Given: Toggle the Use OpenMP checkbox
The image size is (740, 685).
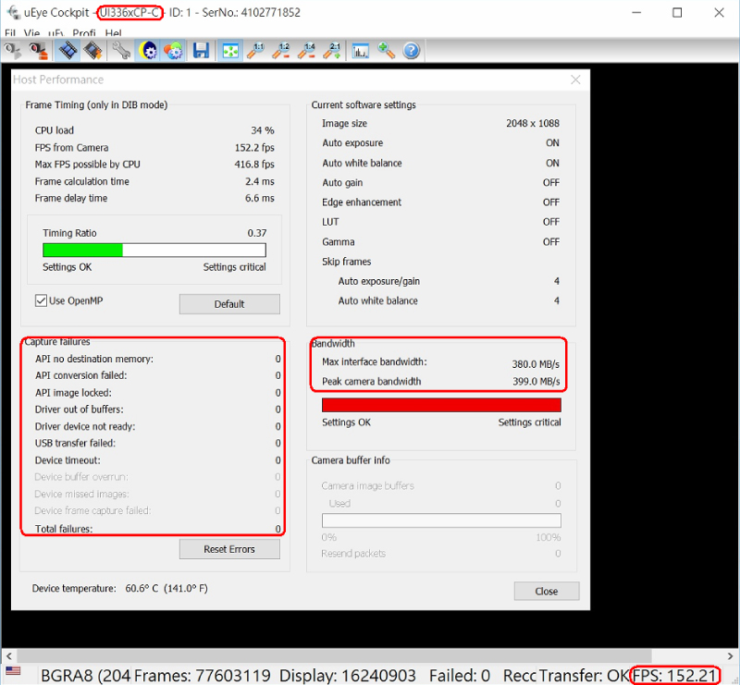Looking at the screenshot, I should coord(41,300).
